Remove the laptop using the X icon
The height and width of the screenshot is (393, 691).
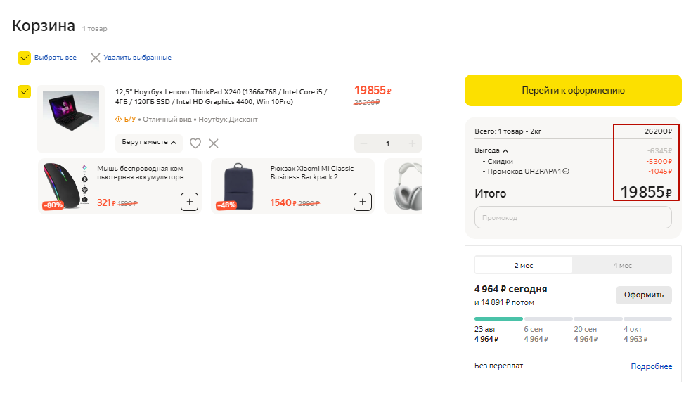pos(214,143)
